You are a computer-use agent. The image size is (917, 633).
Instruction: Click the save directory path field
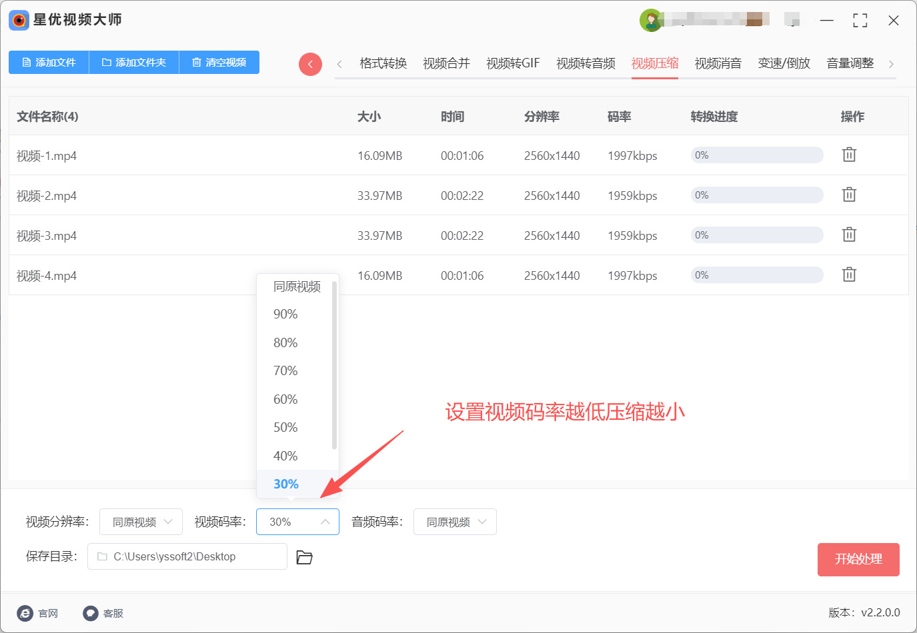coord(187,556)
